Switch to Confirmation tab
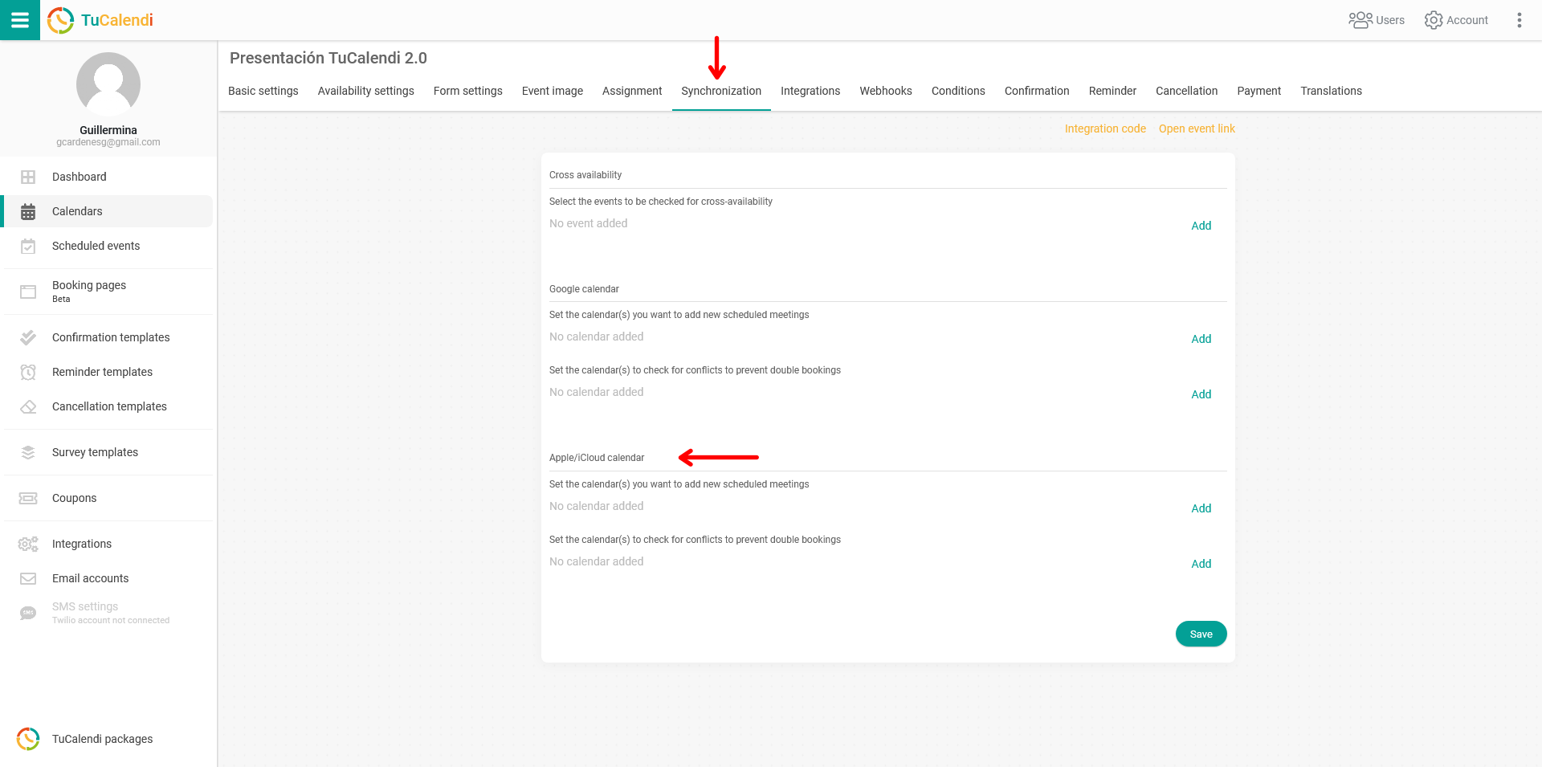This screenshot has height=767, width=1542. click(x=1037, y=91)
